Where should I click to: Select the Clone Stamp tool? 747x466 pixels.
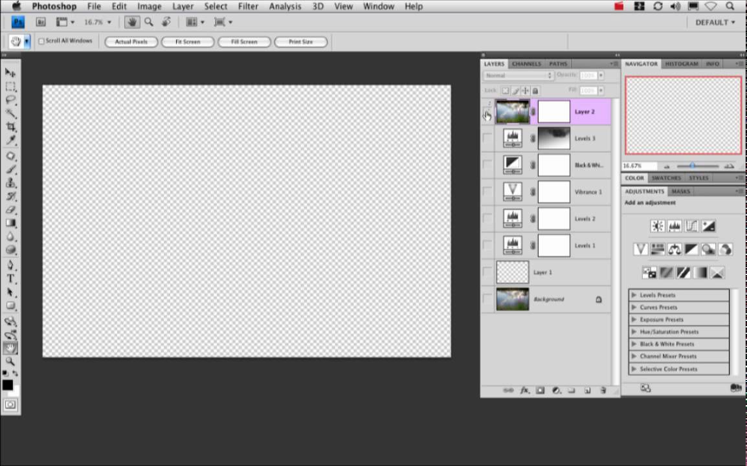[x=10, y=183]
